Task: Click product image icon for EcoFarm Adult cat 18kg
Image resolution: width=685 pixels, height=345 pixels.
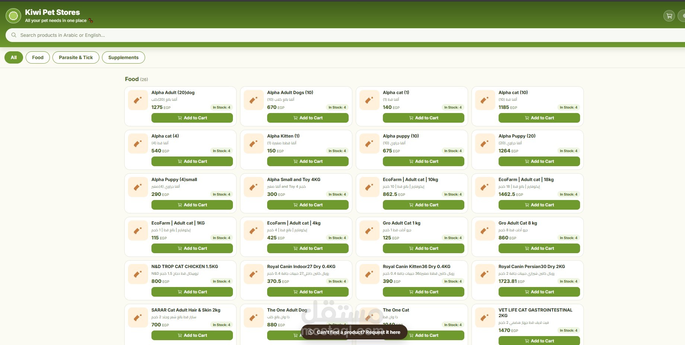Action: point(485,187)
